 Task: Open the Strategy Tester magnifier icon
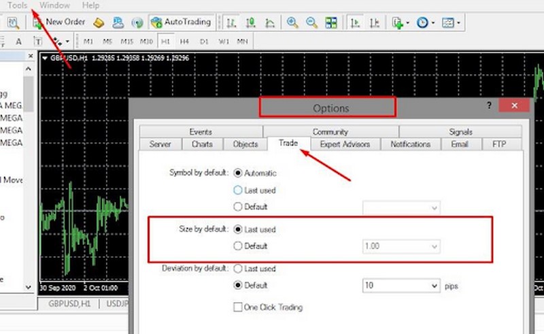tap(13, 22)
